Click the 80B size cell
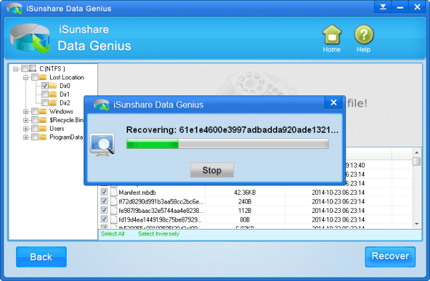The width and height of the screenshot is (430, 281). click(245, 220)
